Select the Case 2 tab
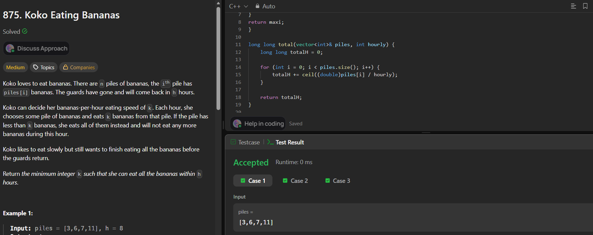This screenshot has width=593, height=235. (x=295, y=181)
